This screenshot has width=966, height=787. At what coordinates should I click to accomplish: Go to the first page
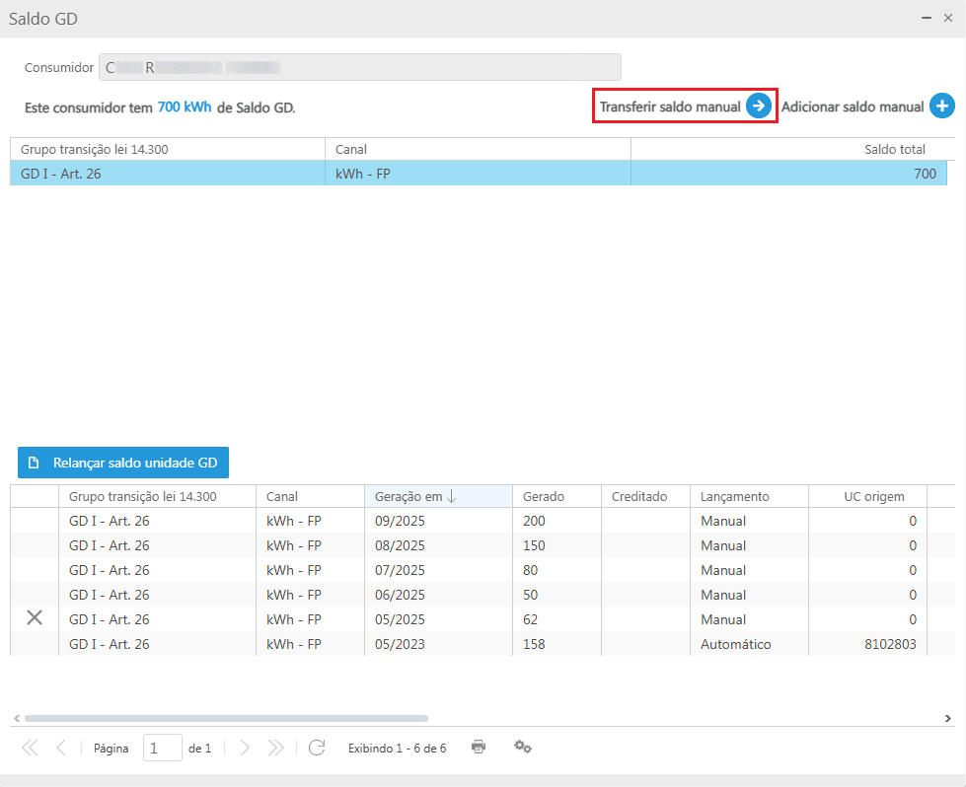point(30,748)
